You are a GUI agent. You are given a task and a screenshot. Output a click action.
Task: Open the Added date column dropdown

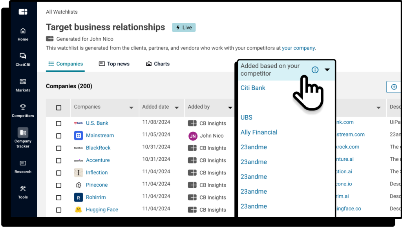point(177,107)
